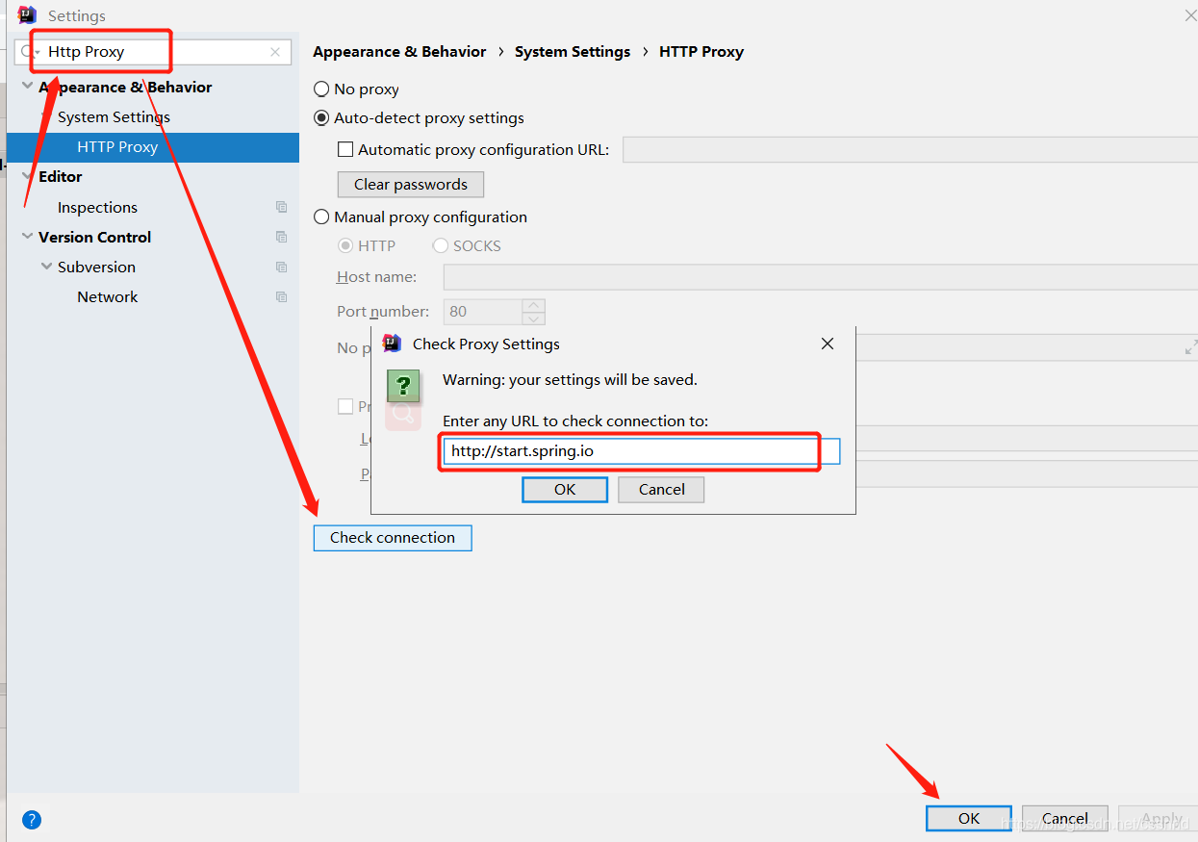Click the copy icon beside Network
This screenshot has height=842, width=1198.
(281, 296)
